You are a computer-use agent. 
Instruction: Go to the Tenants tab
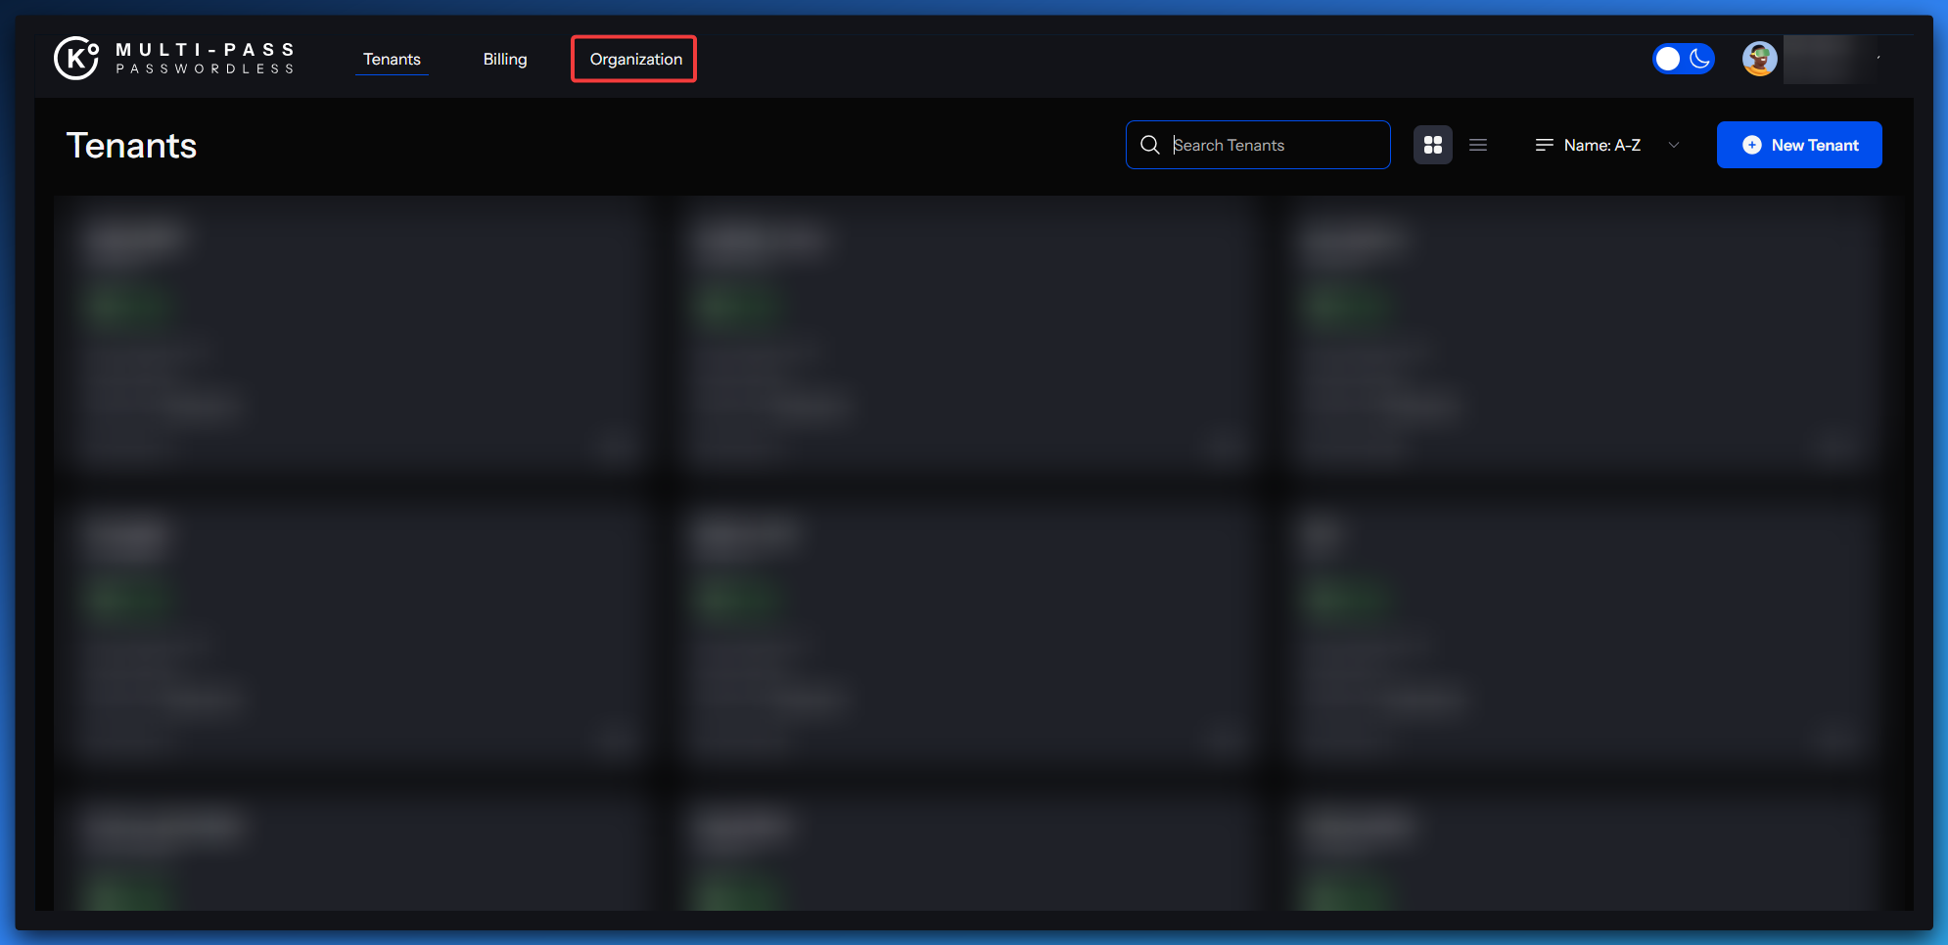coord(392,59)
